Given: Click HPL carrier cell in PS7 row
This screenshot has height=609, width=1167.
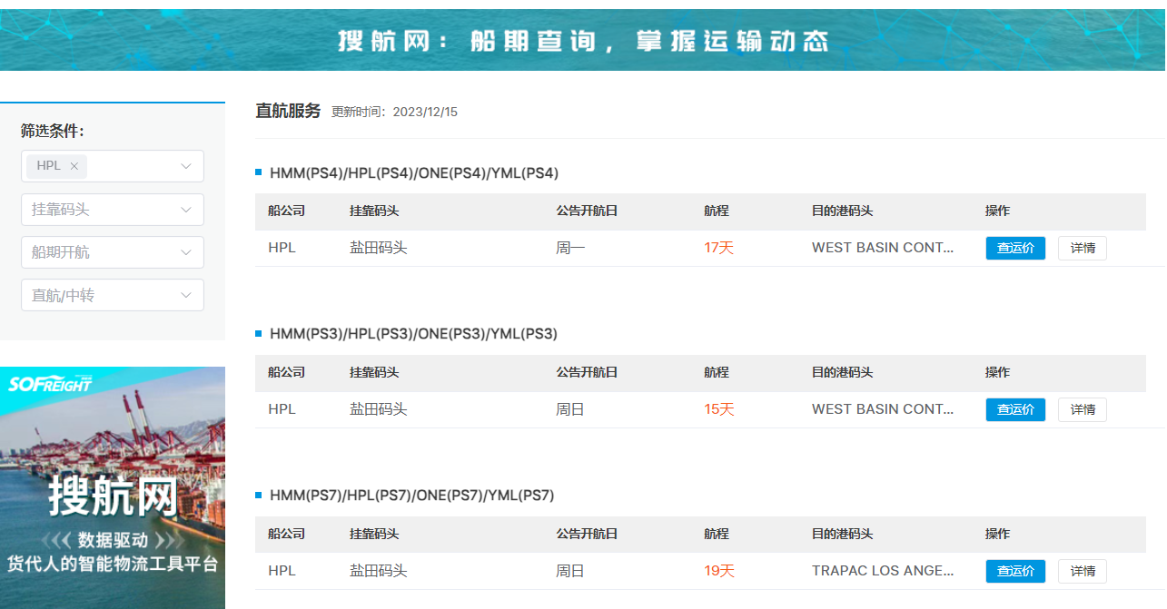Looking at the screenshot, I should coord(282,571).
